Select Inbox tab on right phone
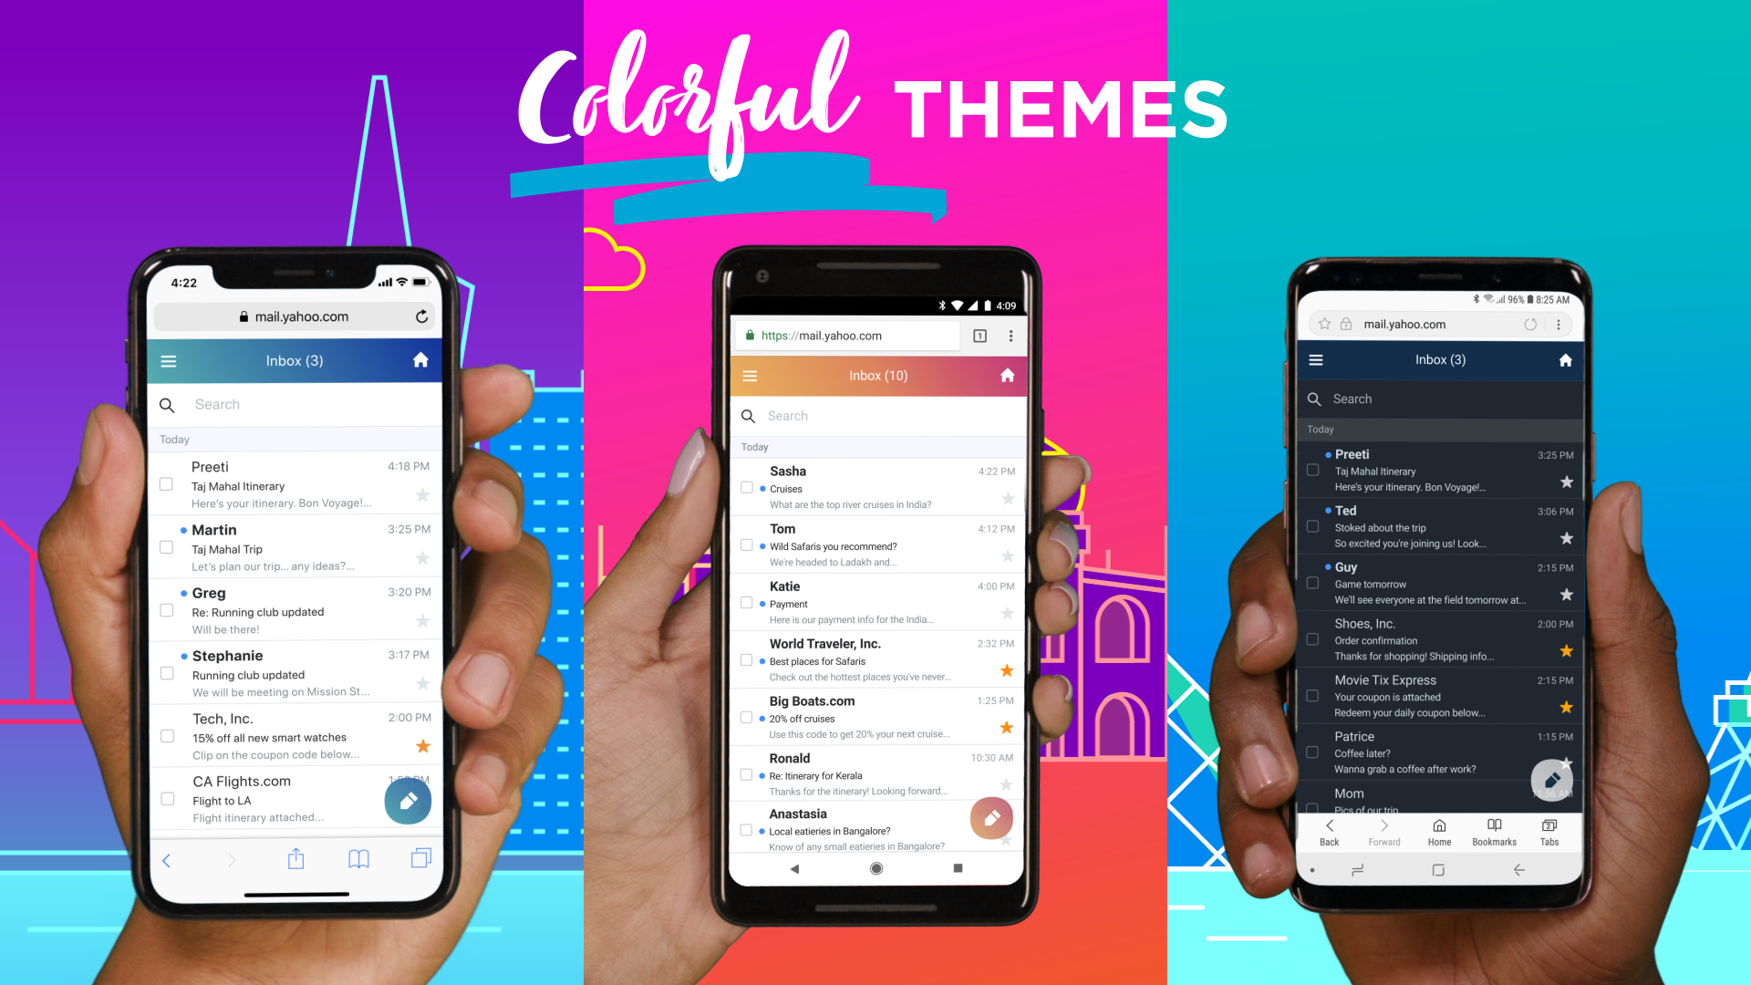The width and height of the screenshot is (1751, 985). (x=1439, y=359)
